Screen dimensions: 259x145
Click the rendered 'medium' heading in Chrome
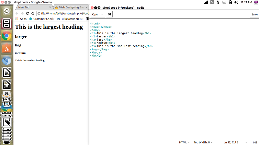pyautogui.click(x=20, y=53)
